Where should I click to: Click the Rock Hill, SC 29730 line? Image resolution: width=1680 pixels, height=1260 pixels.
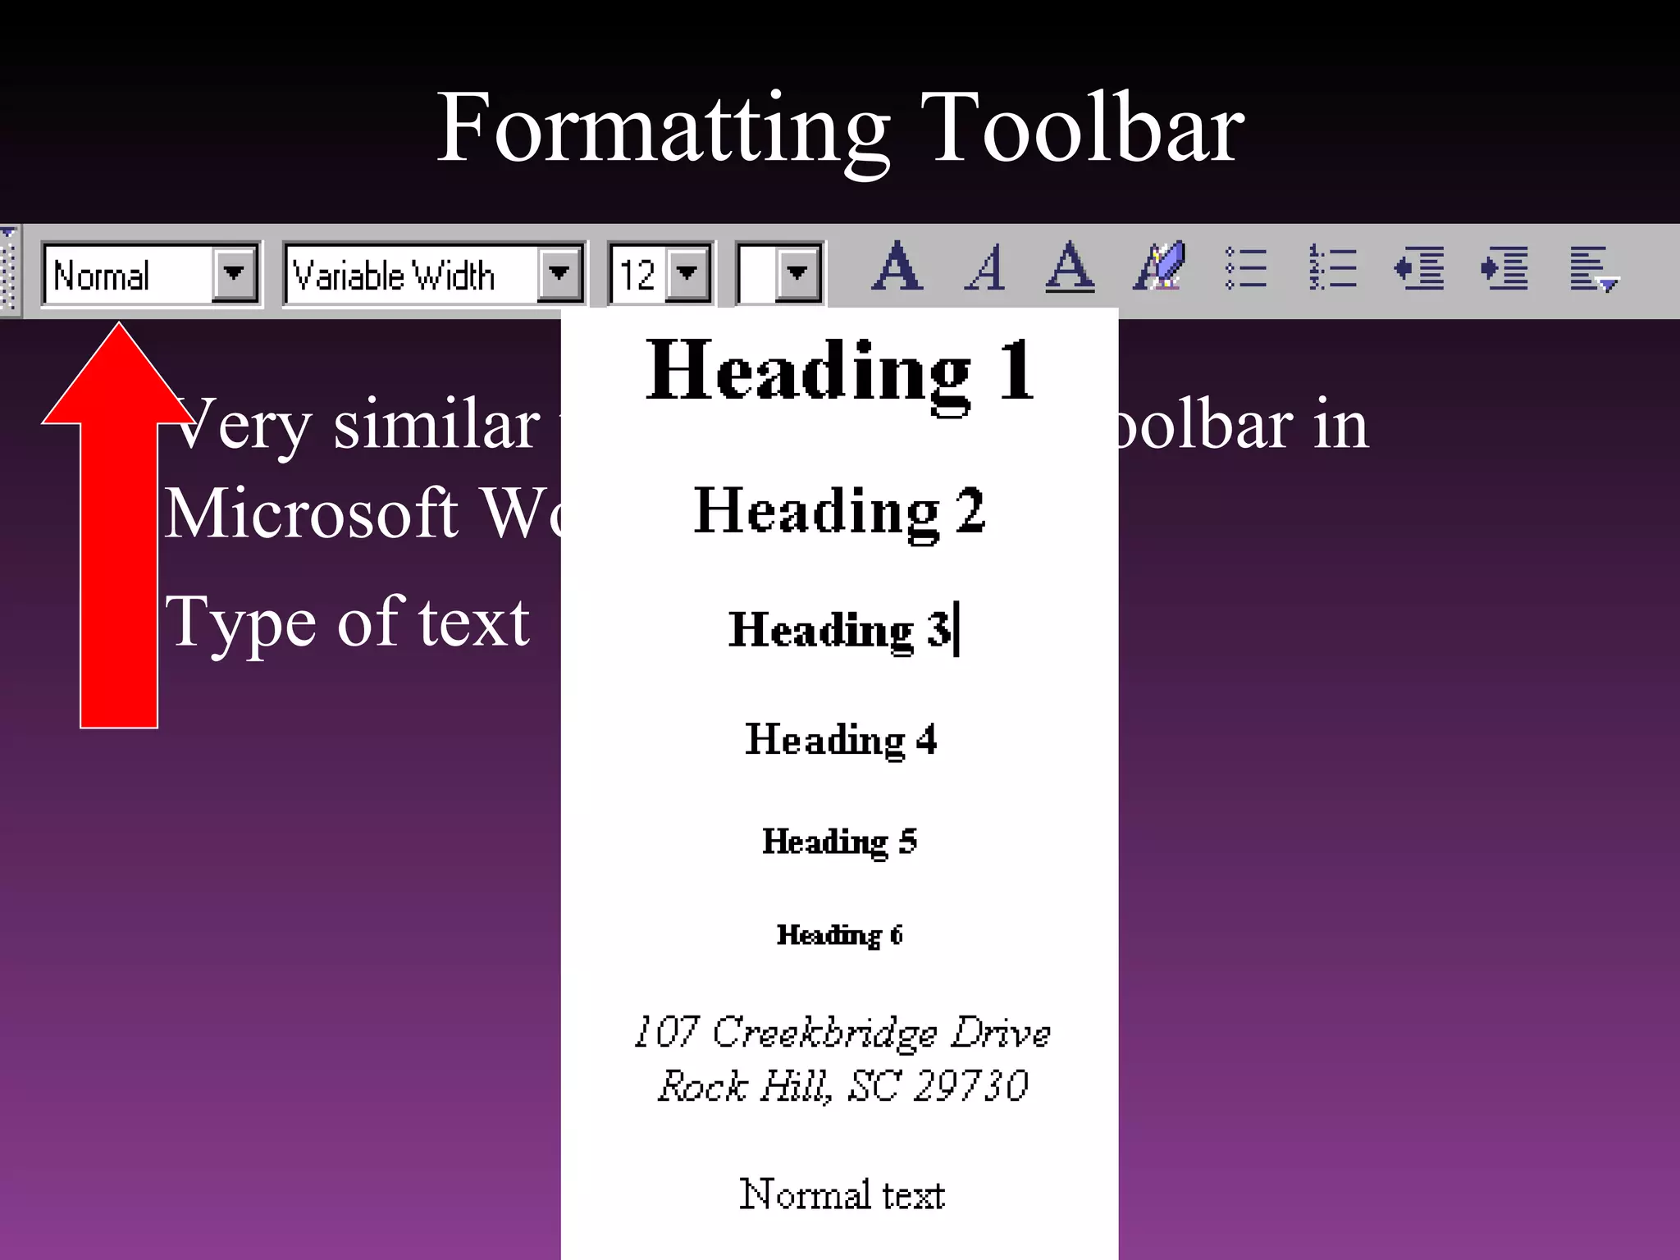(x=842, y=1086)
